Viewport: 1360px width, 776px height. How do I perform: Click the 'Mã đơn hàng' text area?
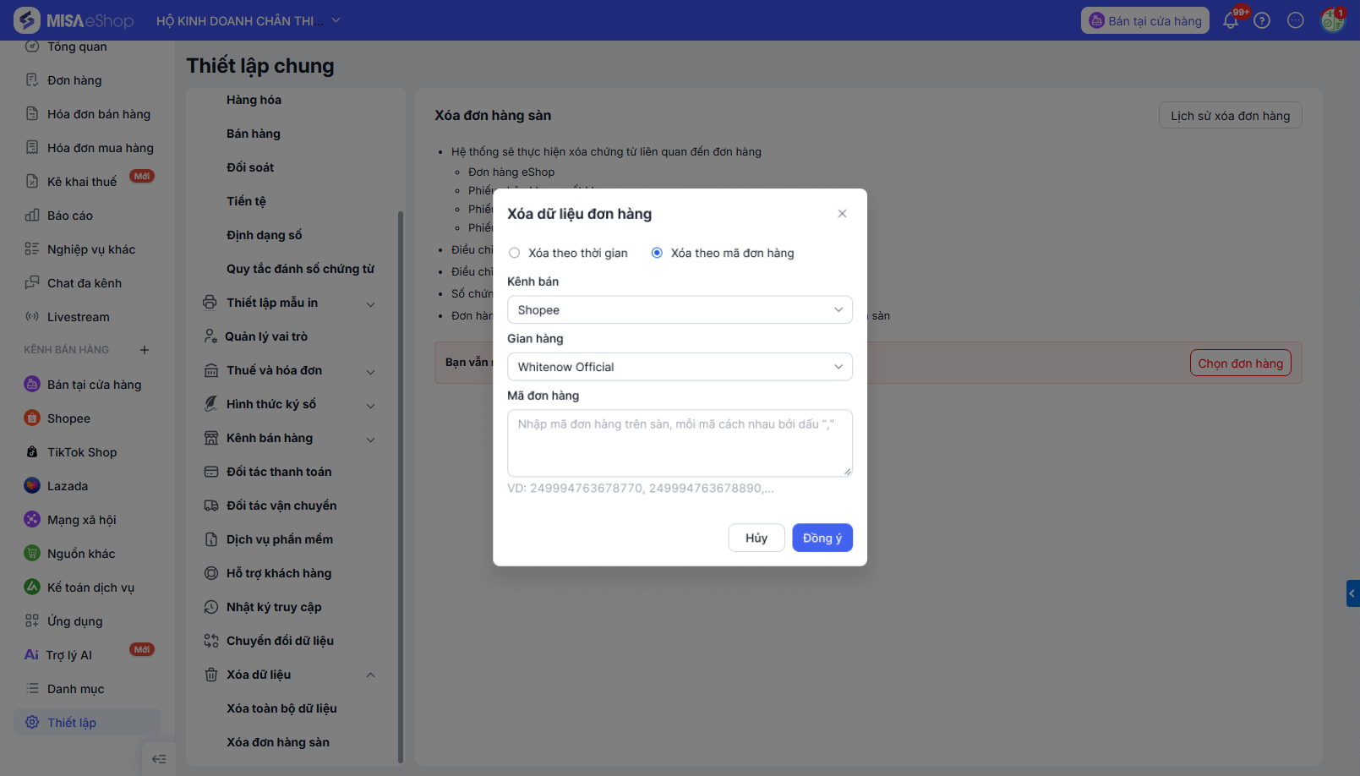[x=680, y=444]
